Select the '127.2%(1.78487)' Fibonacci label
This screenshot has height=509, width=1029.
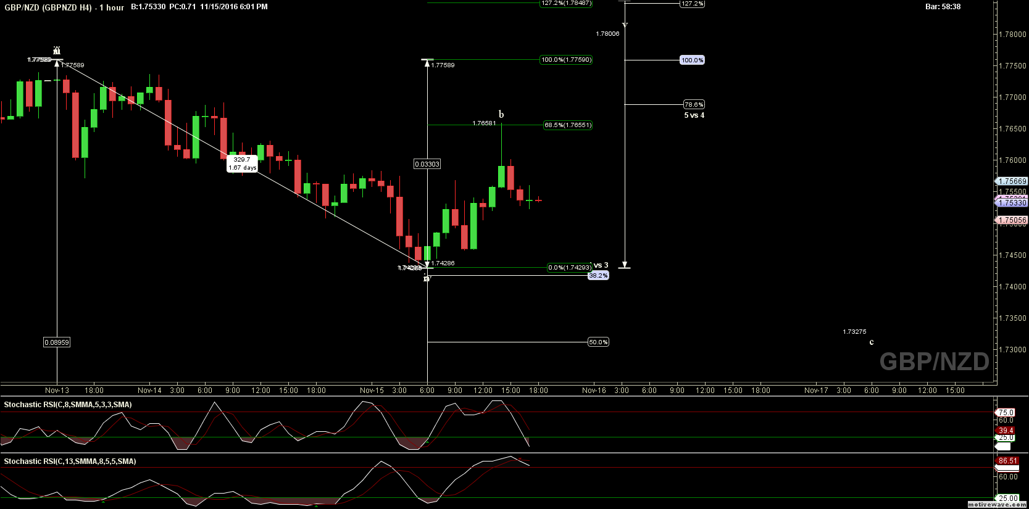click(x=566, y=3)
